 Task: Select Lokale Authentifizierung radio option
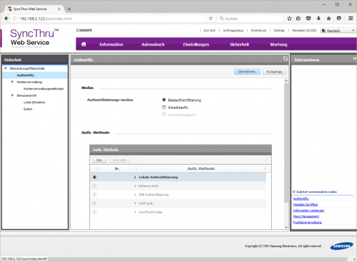95,177
